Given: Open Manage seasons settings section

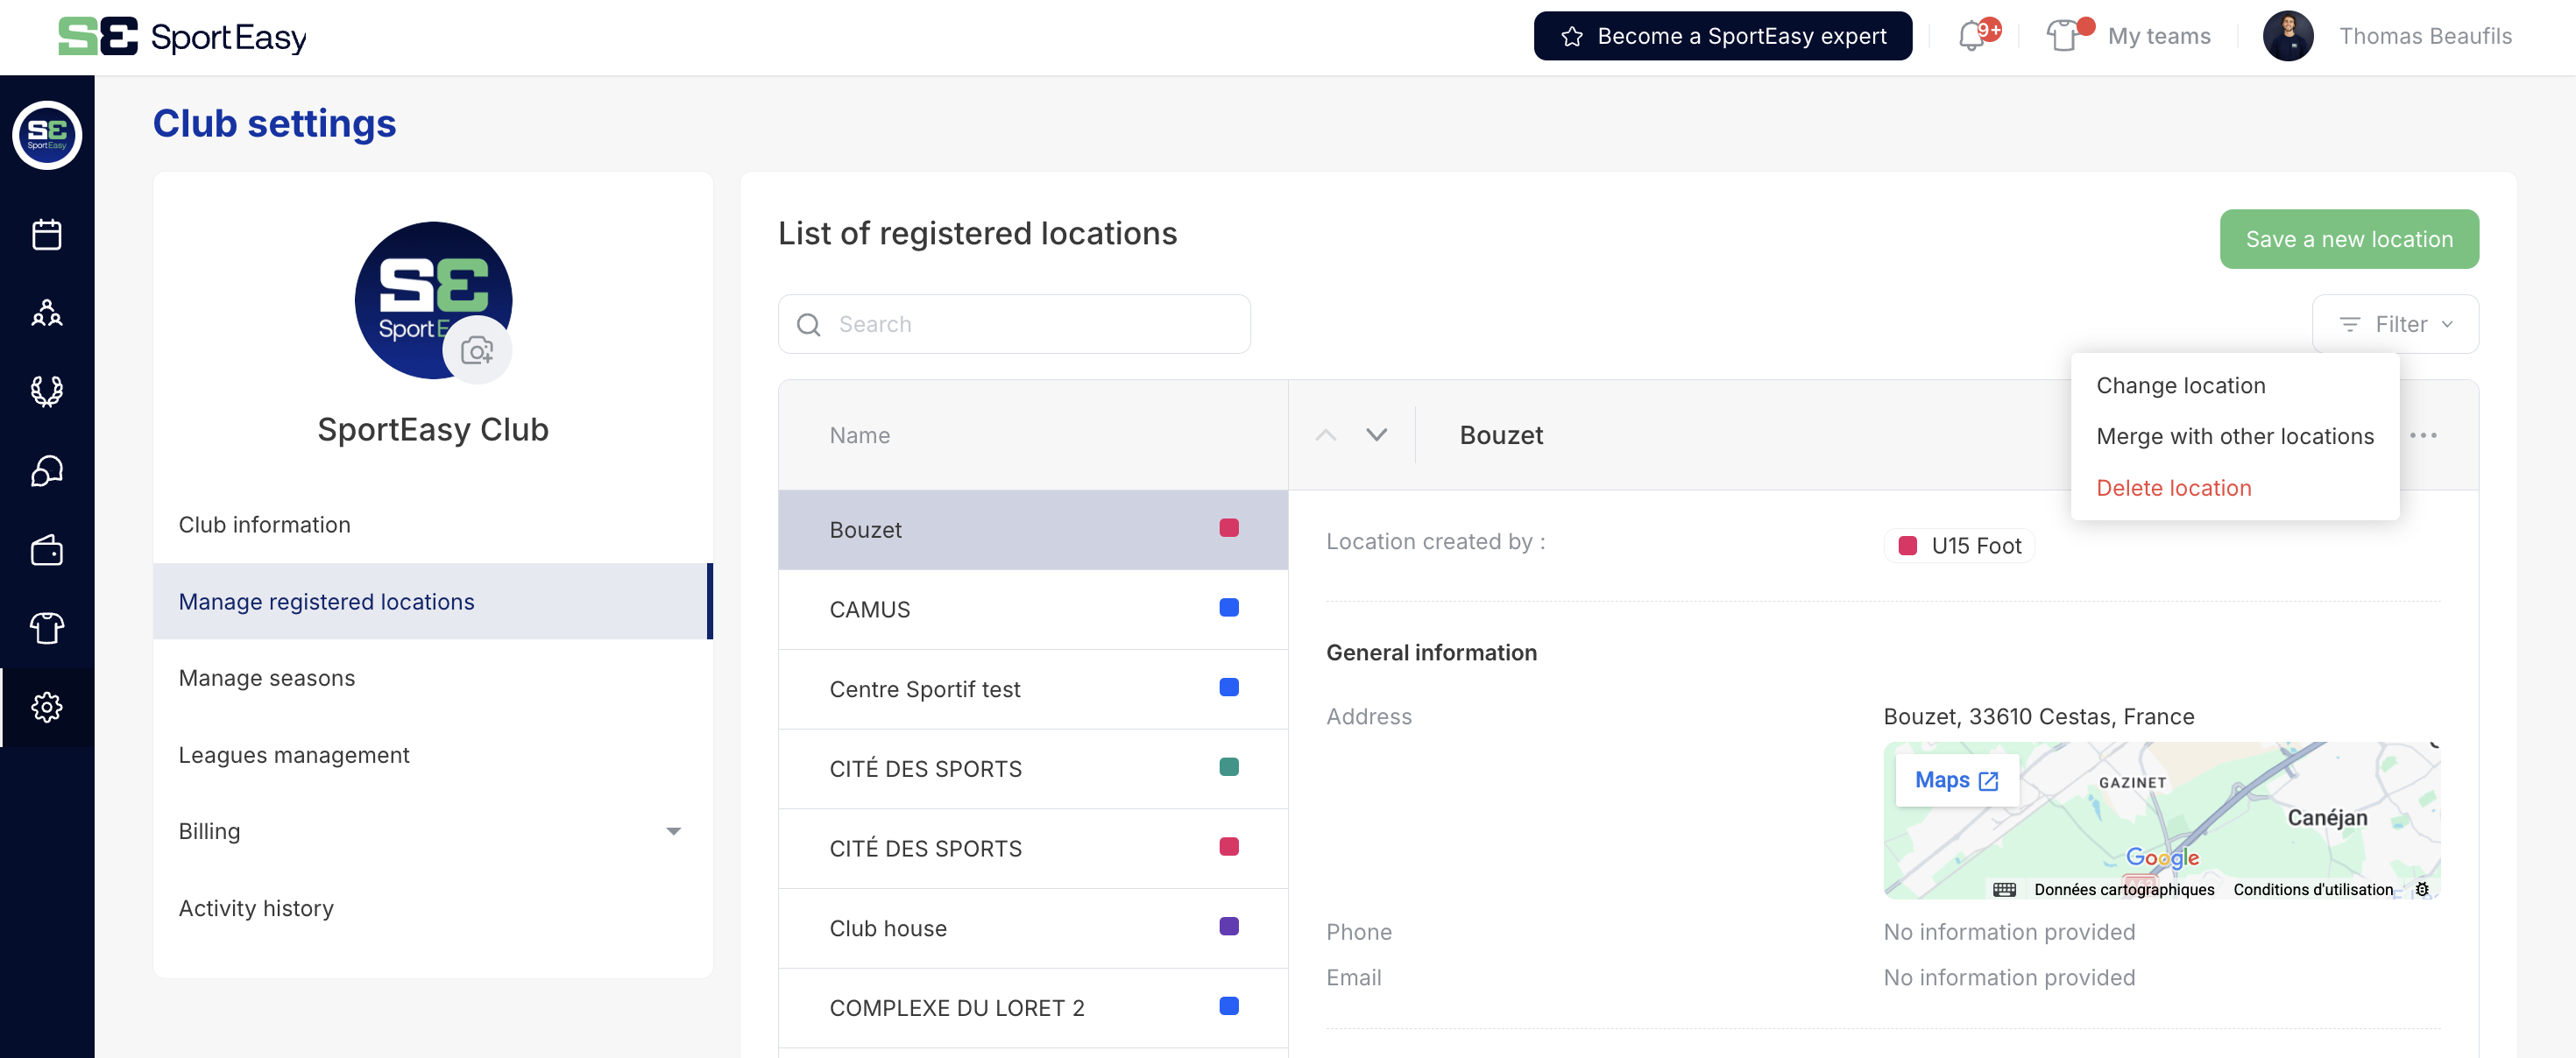Looking at the screenshot, I should pos(267,678).
